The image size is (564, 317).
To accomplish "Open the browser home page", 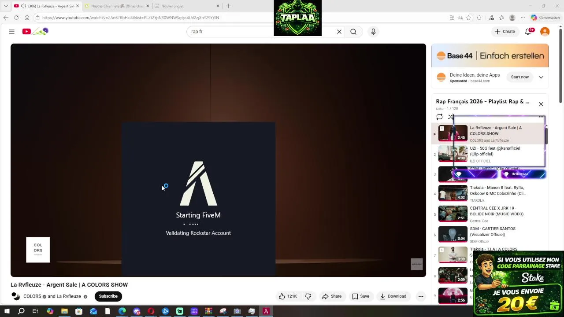I will [x=27, y=18].
